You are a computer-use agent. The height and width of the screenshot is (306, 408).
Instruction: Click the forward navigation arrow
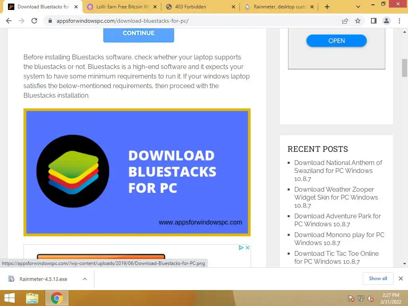tap(22, 21)
